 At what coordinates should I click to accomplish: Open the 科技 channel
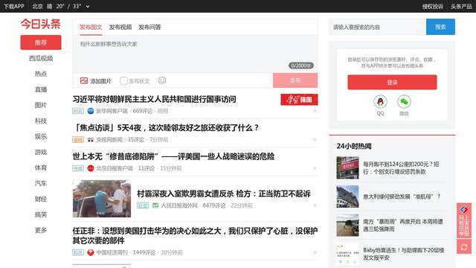[x=41, y=121]
